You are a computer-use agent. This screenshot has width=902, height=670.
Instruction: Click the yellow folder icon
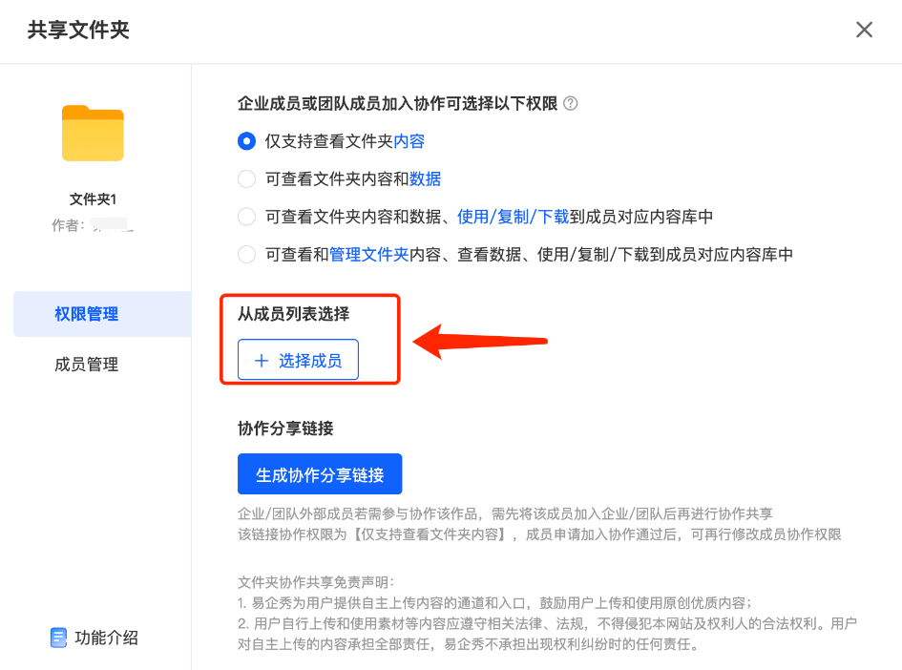tap(93, 133)
